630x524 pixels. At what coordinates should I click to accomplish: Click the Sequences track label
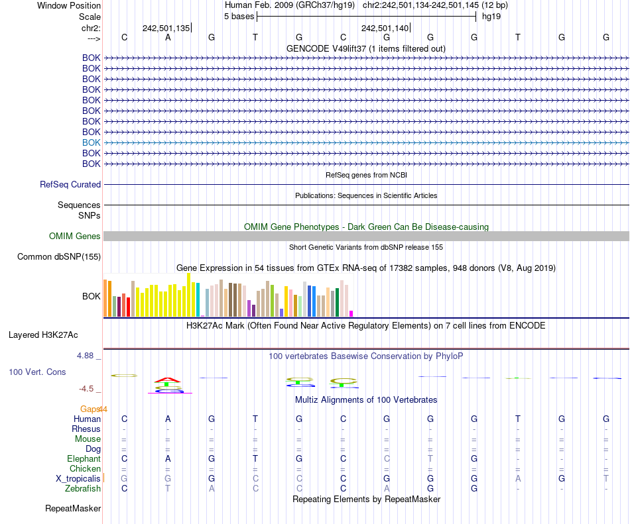pos(79,205)
